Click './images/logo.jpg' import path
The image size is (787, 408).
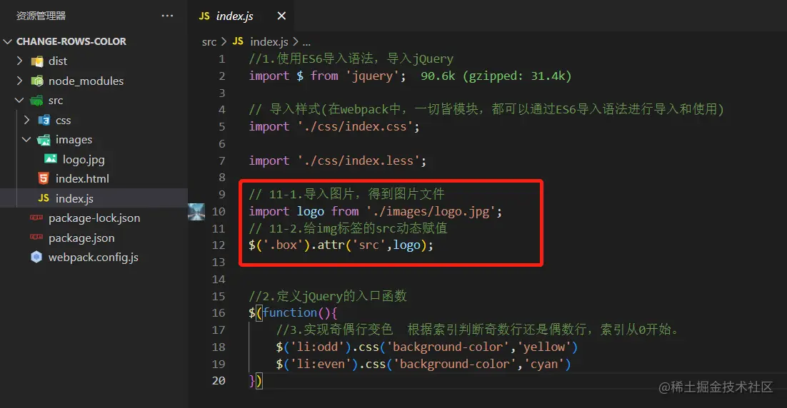431,212
